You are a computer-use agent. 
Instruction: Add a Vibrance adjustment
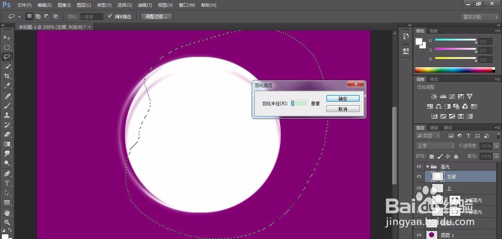pyautogui.click(x=470, y=96)
